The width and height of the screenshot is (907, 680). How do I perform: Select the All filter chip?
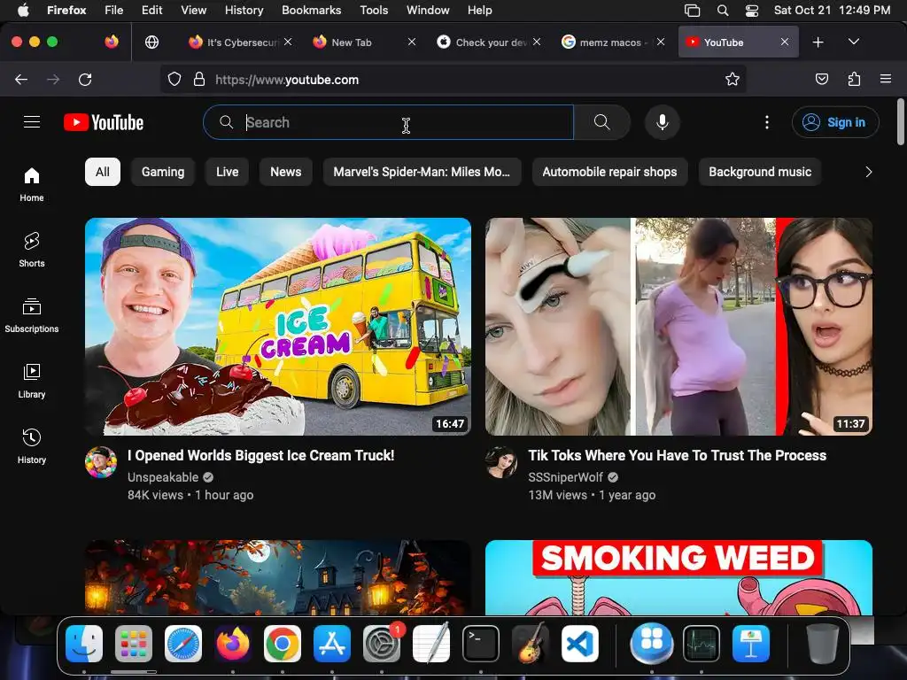(x=103, y=172)
